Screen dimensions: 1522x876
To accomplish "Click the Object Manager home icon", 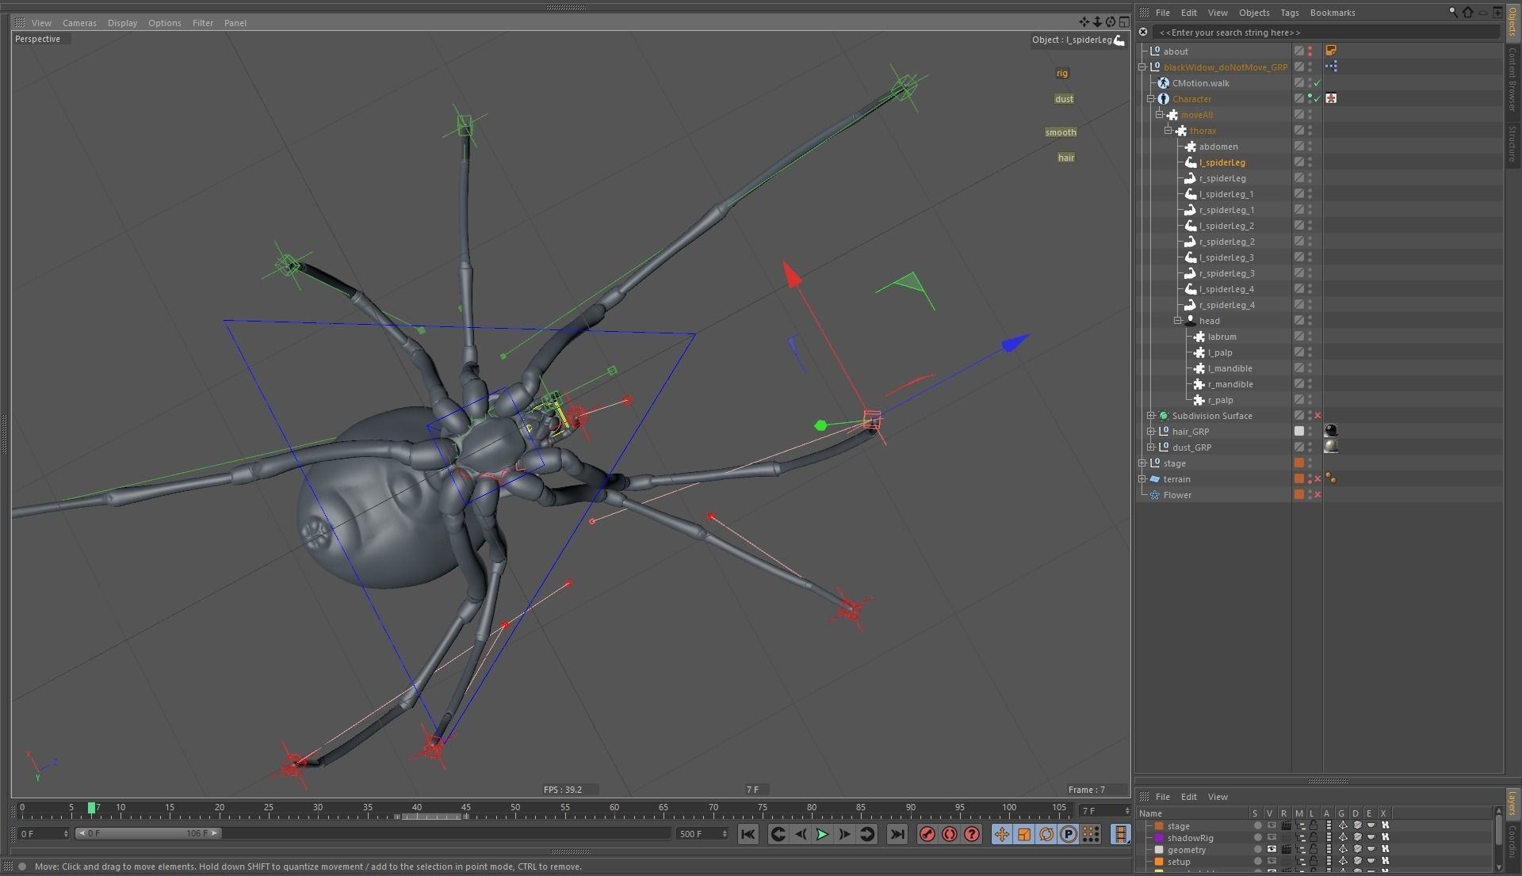I will [1467, 12].
